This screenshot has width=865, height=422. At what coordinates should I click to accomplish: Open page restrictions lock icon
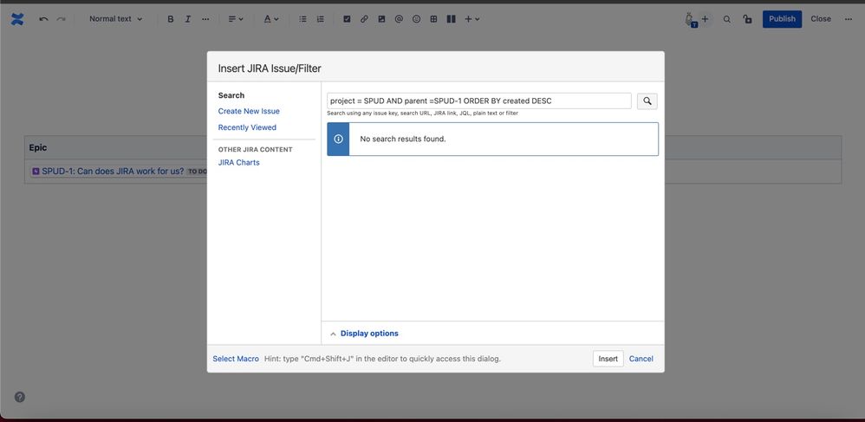pos(747,19)
